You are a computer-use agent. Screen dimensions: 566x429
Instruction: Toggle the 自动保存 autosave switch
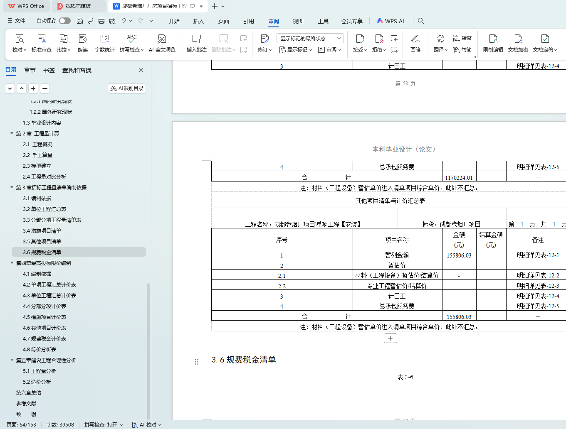click(x=64, y=21)
